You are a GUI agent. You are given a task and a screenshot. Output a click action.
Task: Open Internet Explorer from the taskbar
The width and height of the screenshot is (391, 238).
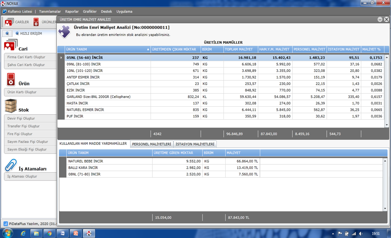23,233
